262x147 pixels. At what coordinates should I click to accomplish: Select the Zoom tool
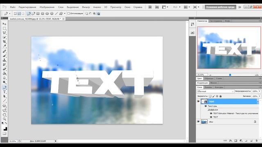coord(5,119)
